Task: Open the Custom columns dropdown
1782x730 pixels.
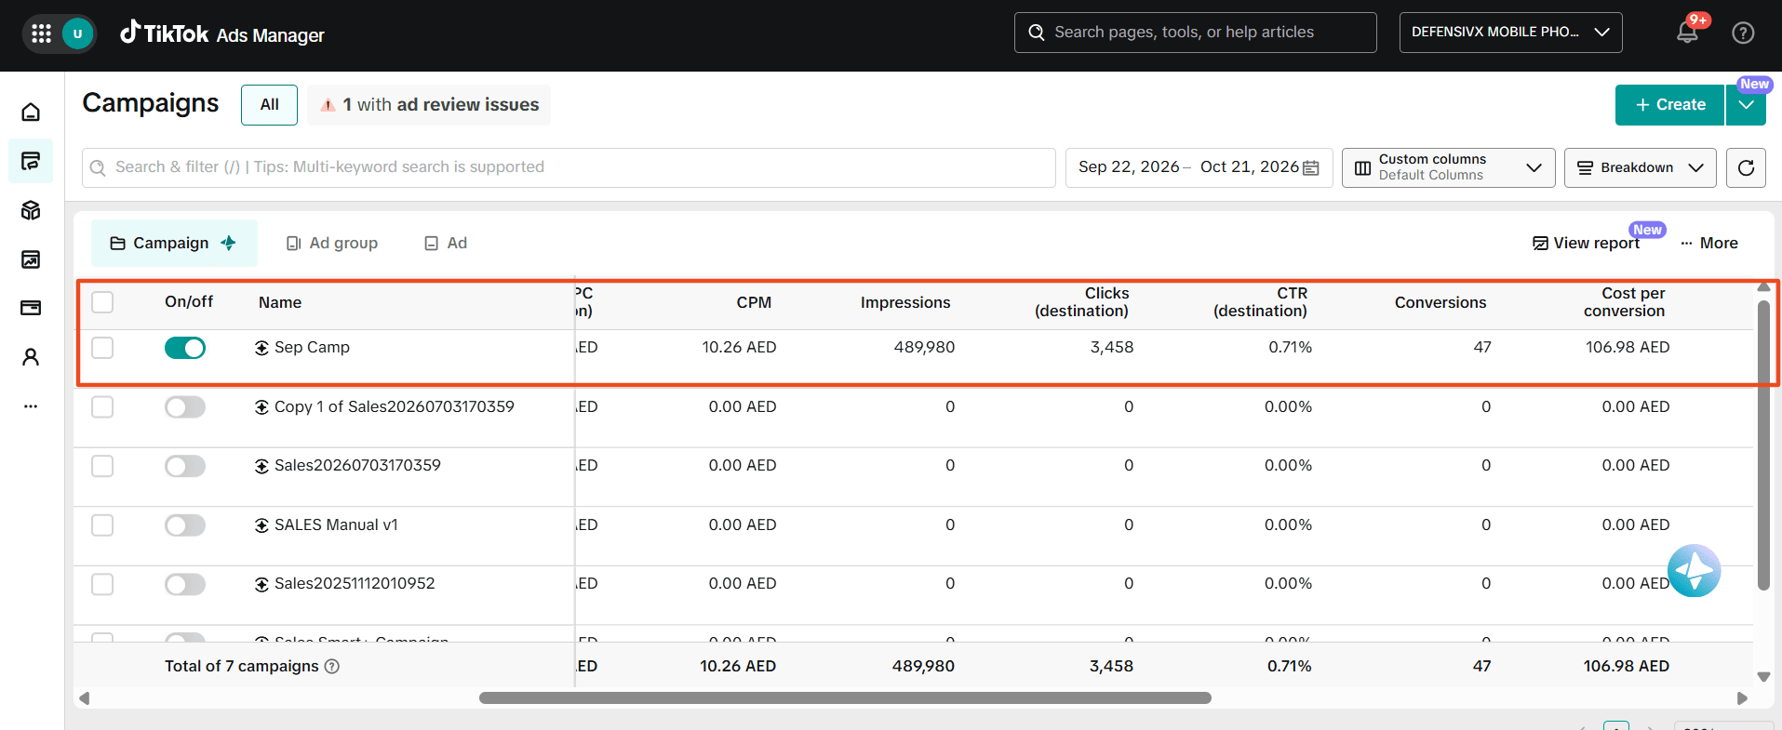Action: coord(1448,167)
